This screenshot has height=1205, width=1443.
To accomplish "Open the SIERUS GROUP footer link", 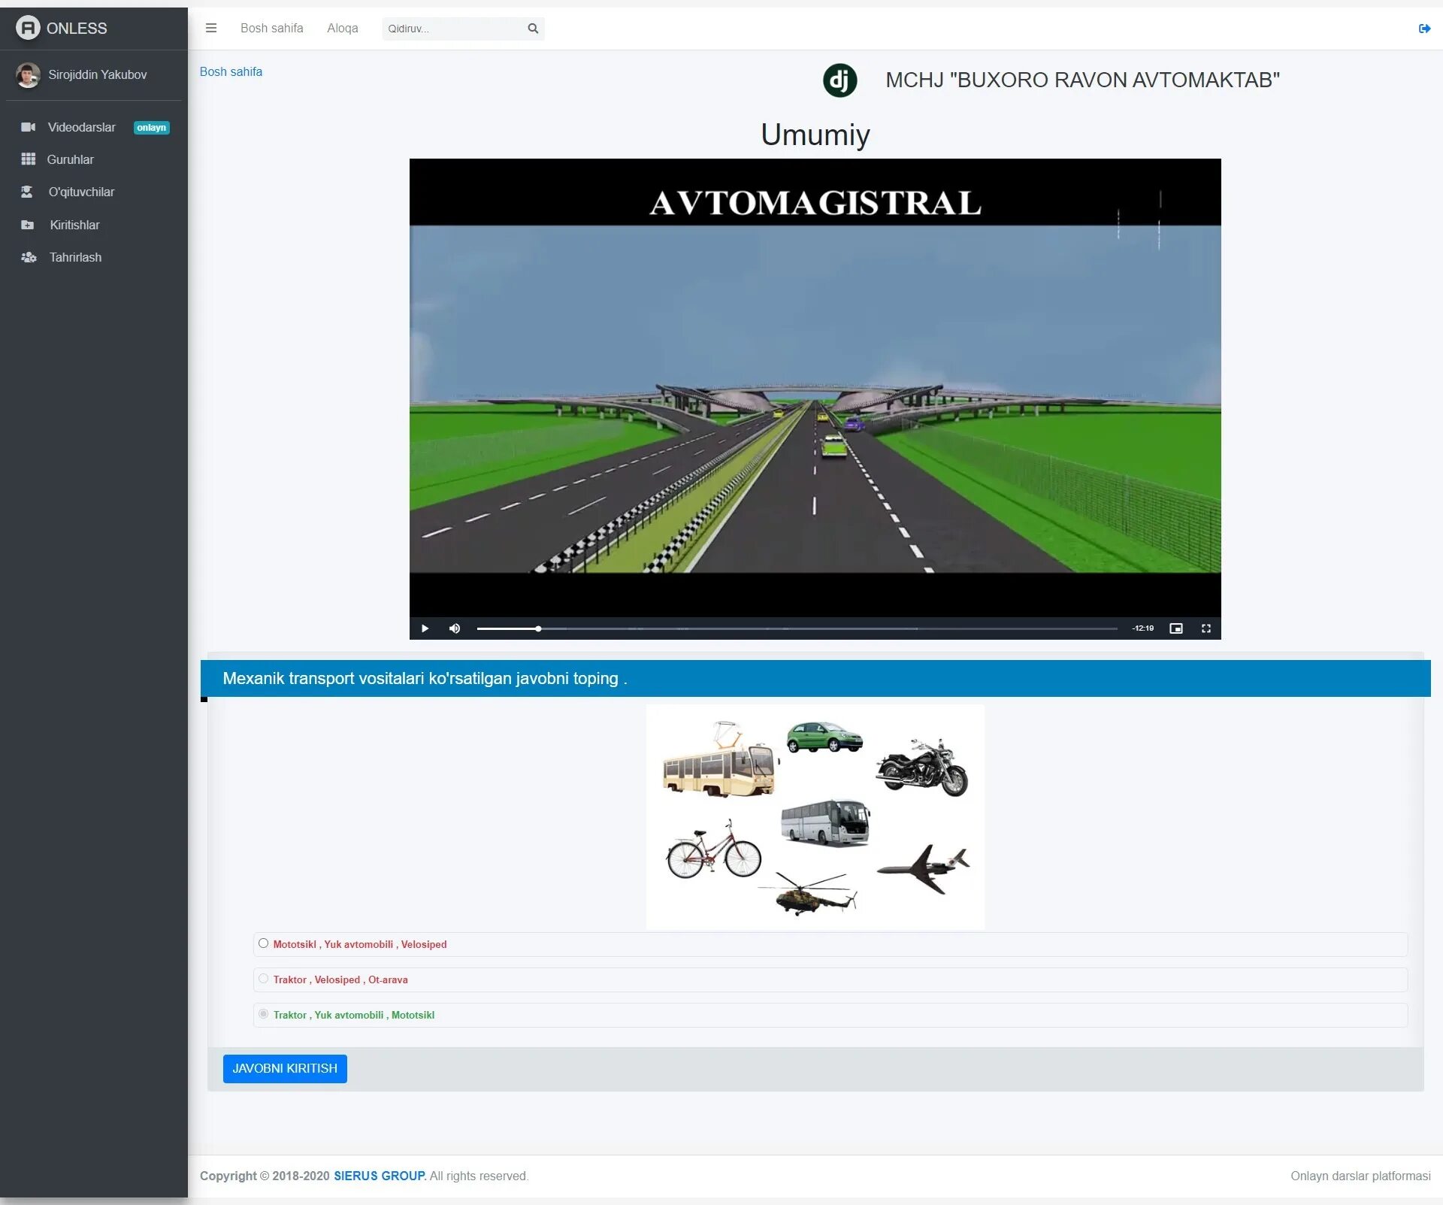I will coord(380,1176).
